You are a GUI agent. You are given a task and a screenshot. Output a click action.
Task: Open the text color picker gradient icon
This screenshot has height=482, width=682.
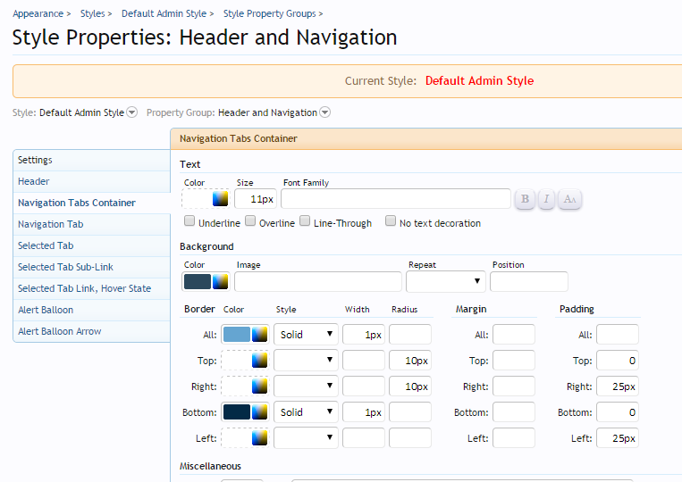[220, 198]
